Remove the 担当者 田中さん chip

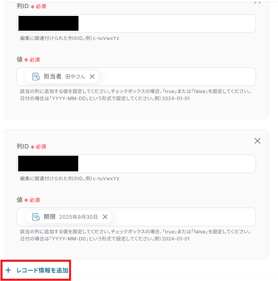point(92,76)
